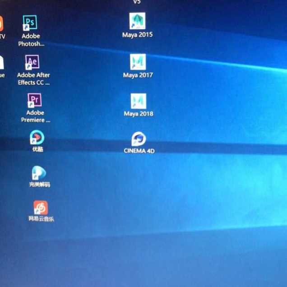The width and height of the screenshot is (287, 287).
Task: Click the "Adobe After Effects CC" label
Action: (34, 79)
